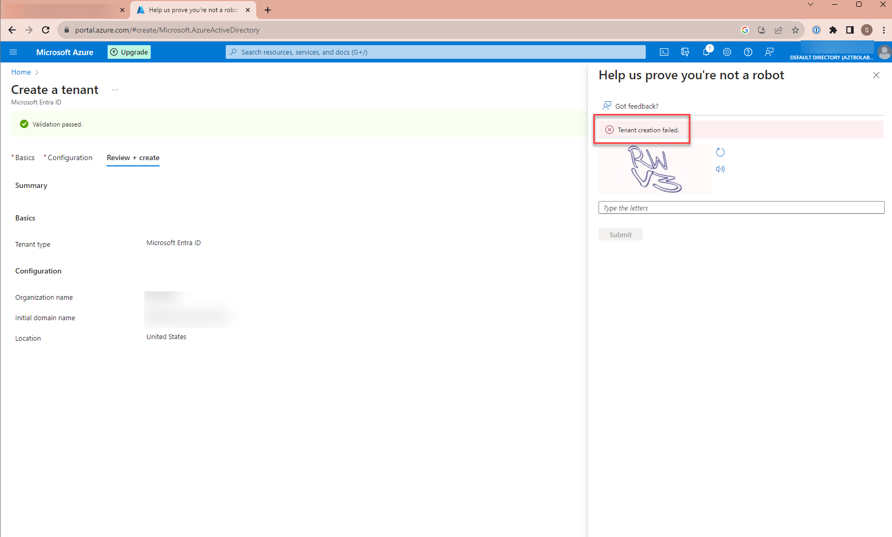Switch to the Configuration tab
Image resolution: width=892 pixels, height=537 pixels.
70,157
